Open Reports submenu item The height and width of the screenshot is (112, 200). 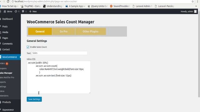point(3,82)
